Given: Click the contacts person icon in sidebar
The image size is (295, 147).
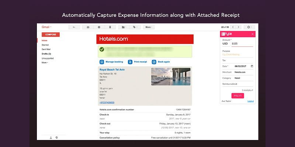Looking at the screenshot, I should tap(51, 137).
